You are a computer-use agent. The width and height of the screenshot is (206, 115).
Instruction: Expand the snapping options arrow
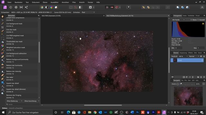[x=120, y=7]
